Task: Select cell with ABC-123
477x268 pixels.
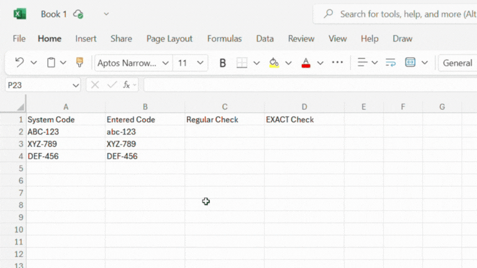Action: click(66, 132)
